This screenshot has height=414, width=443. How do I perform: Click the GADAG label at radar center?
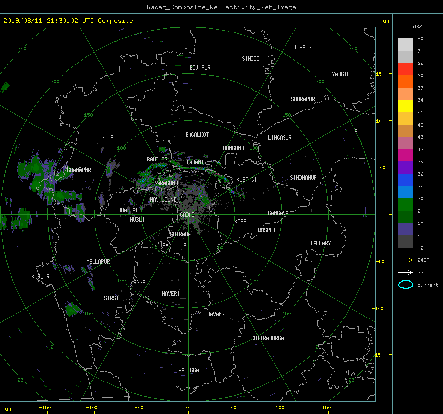187,215
